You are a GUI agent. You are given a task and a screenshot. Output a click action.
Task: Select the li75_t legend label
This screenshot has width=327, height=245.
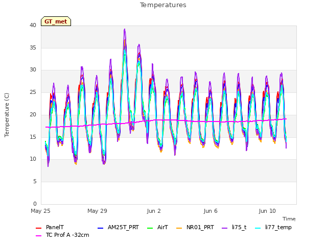(x=239, y=227)
